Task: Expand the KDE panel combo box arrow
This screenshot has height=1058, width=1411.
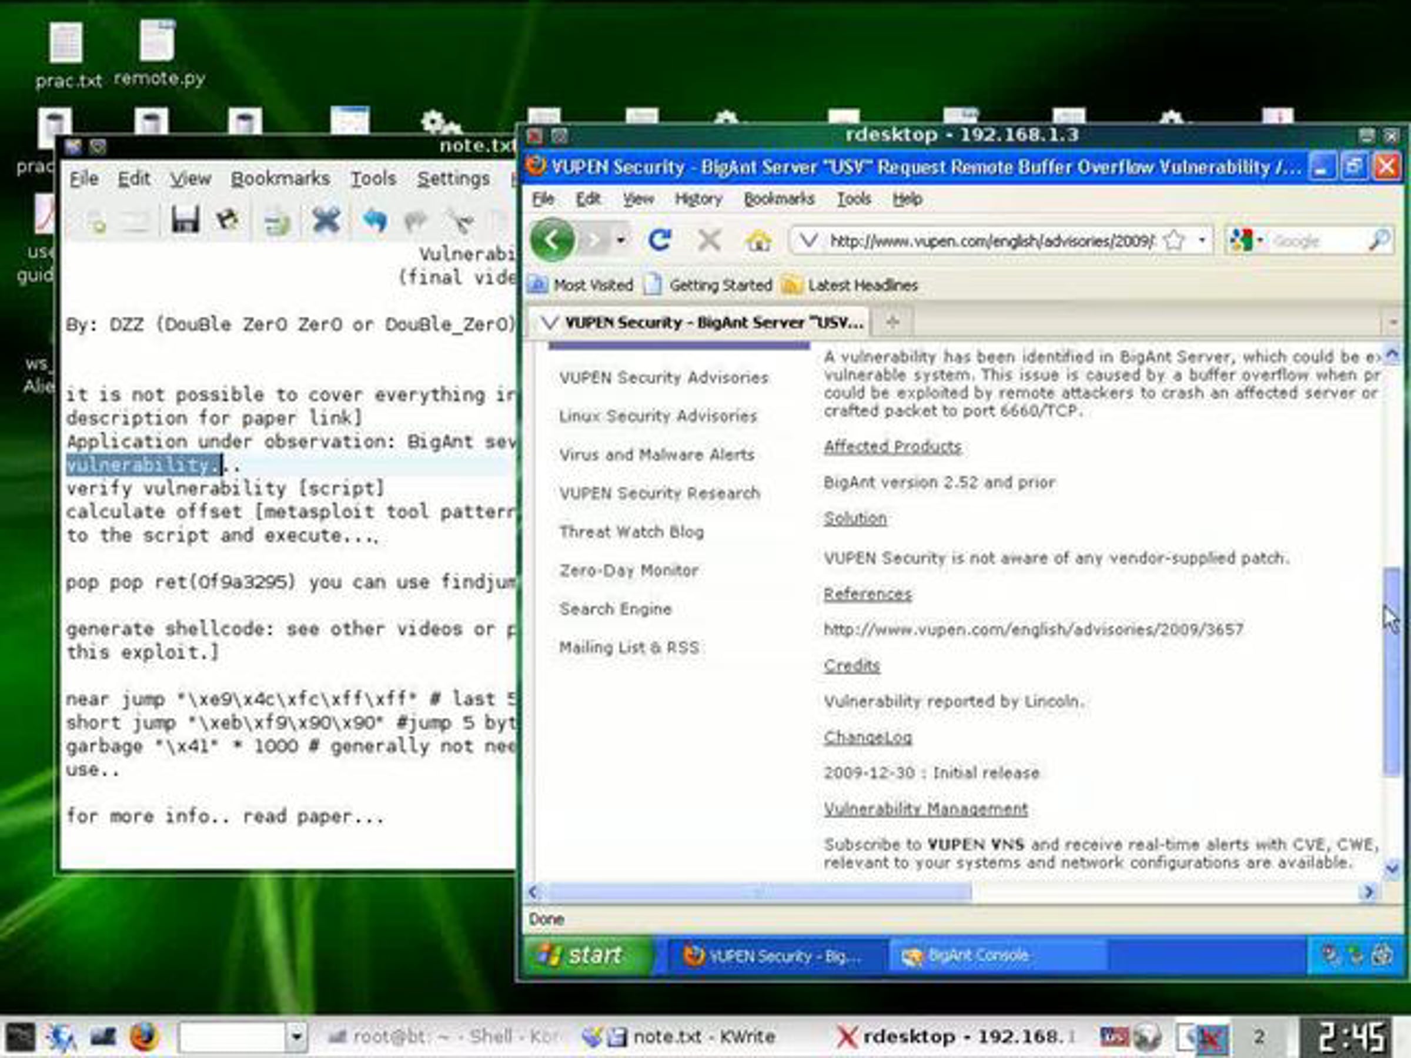Action: (x=296, y=1036)
